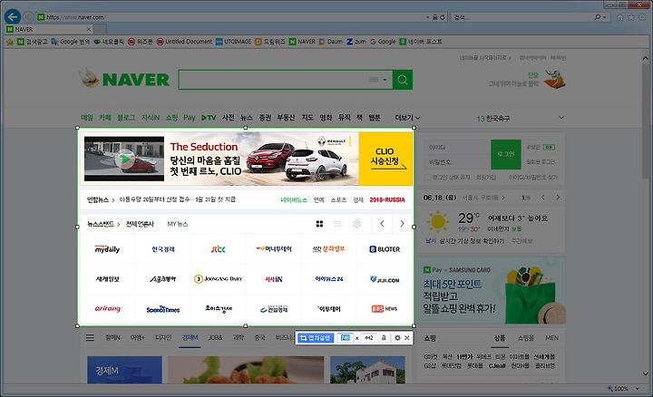
Task: Open the jtbc press logo
Action: (219, 249)
